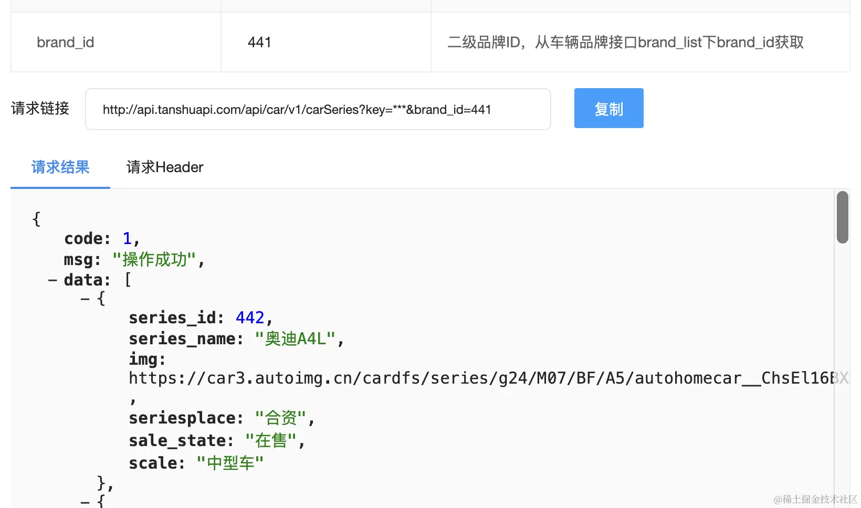The width and height of the screenshot is (861, 508).
Task: Collapse the first series object
Action: pos(85,299)
